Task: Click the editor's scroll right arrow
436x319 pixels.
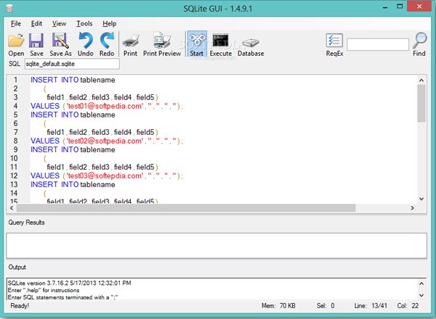Action: click(x=412, y=208)
